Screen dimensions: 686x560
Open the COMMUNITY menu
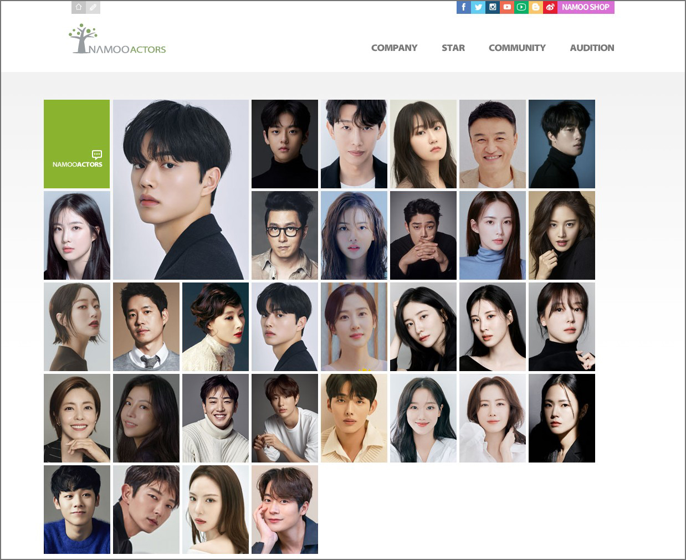click(x=517, y=48)
